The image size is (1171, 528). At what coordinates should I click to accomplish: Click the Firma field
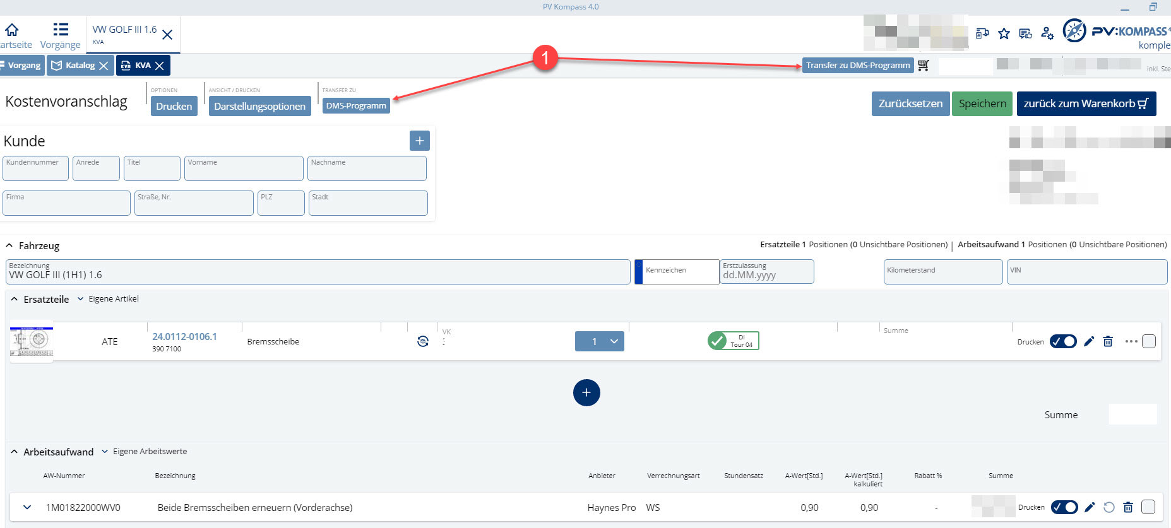66,203
